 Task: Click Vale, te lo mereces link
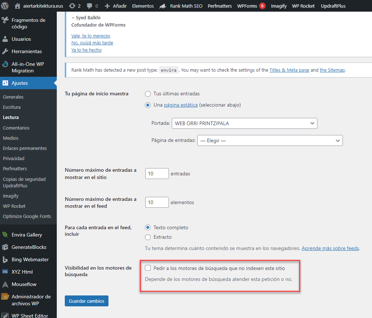[91, 36]
